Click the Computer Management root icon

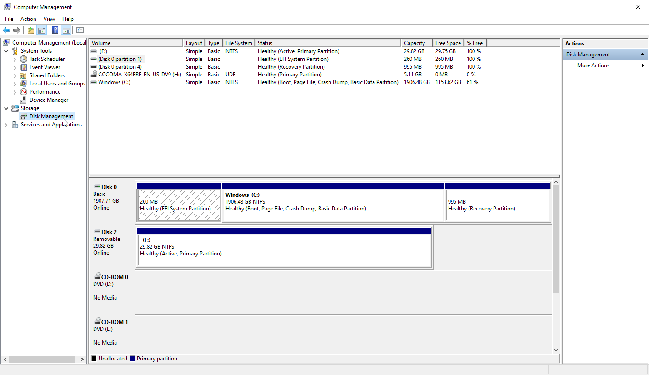point(6,43)
